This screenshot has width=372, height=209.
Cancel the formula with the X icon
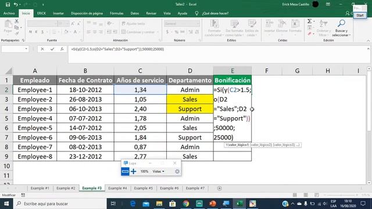[x=42, y=49]
